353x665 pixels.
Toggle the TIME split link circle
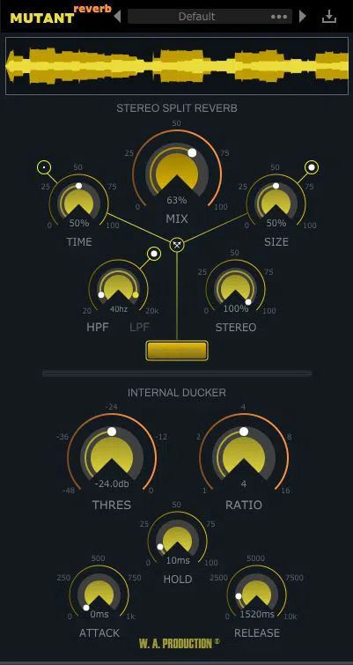[43, 167]
